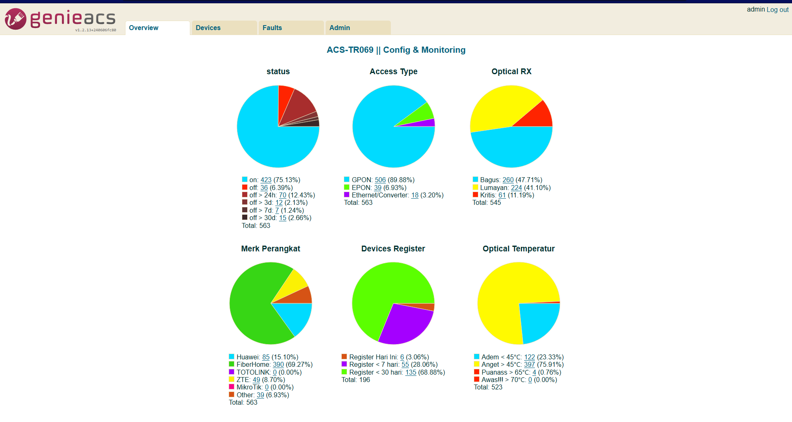Open the Admin tab
This screenshot has height=422, width=792.
[358, 28]
